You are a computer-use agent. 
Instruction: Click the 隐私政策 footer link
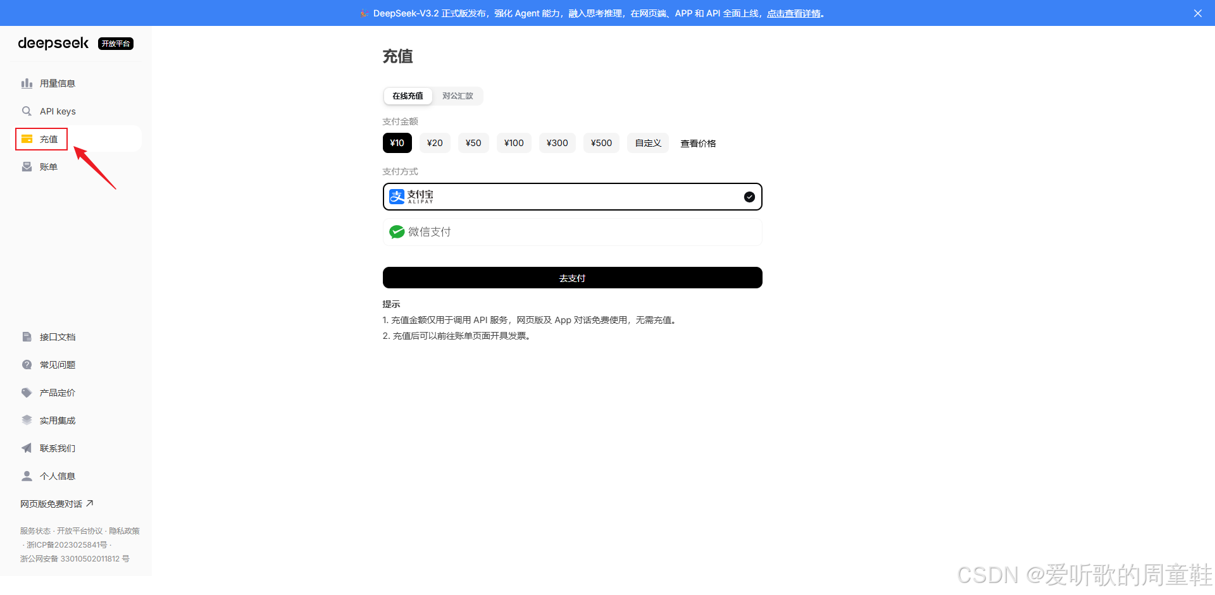click(x=124, y=531)
